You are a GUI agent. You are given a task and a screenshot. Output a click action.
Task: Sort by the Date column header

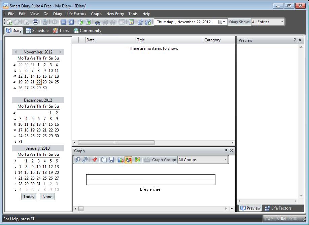(x=110, y=40)
